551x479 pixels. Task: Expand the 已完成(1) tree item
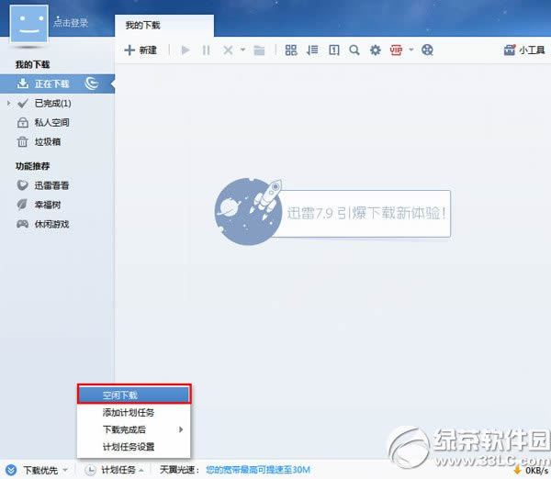coord(8,103)
